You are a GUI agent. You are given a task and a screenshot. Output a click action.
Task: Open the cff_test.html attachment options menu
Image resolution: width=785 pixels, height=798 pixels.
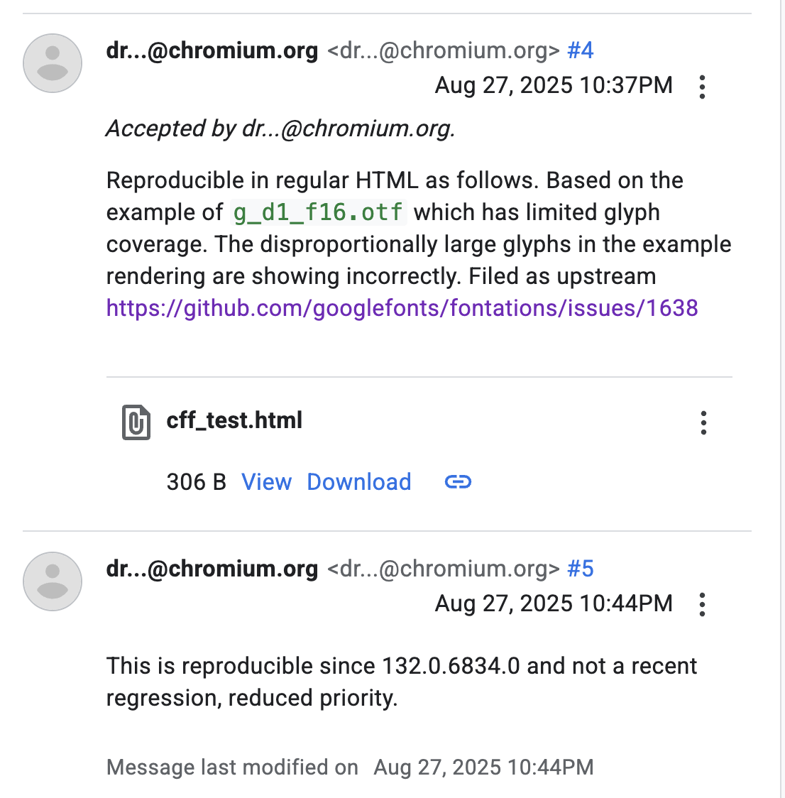(x=703, y=423)
